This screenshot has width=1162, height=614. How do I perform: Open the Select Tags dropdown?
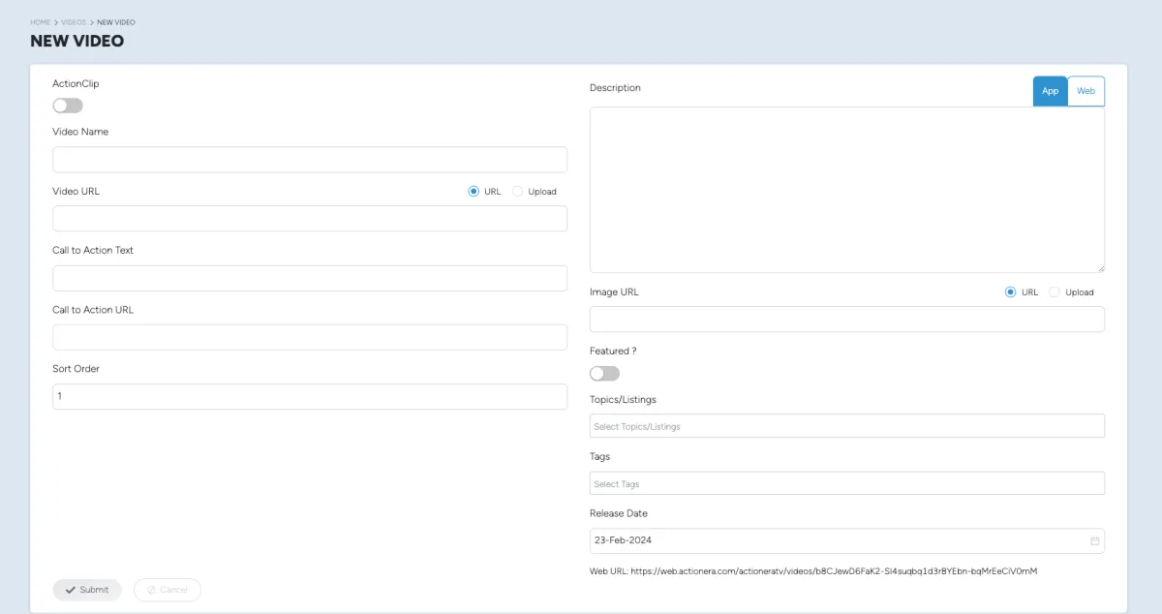[847, 483]
